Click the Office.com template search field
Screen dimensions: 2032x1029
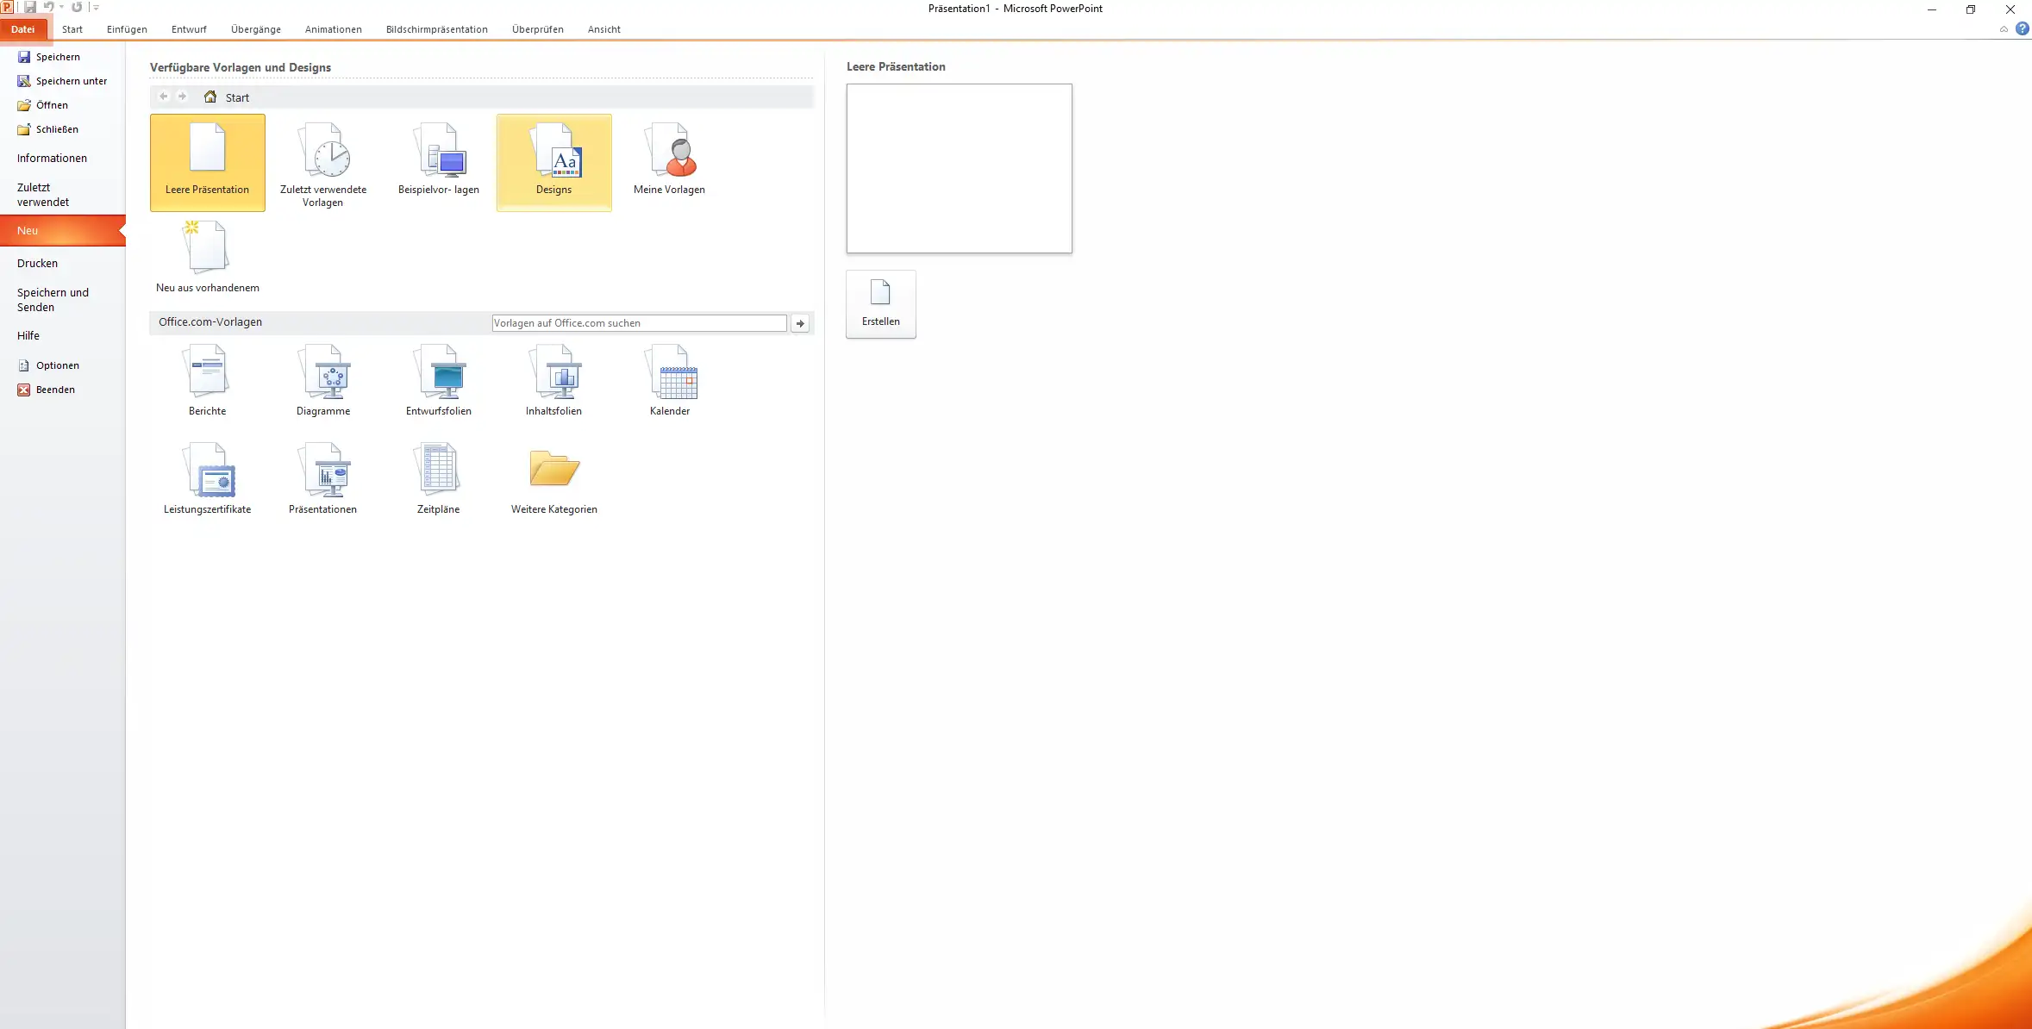coord(638,323)
